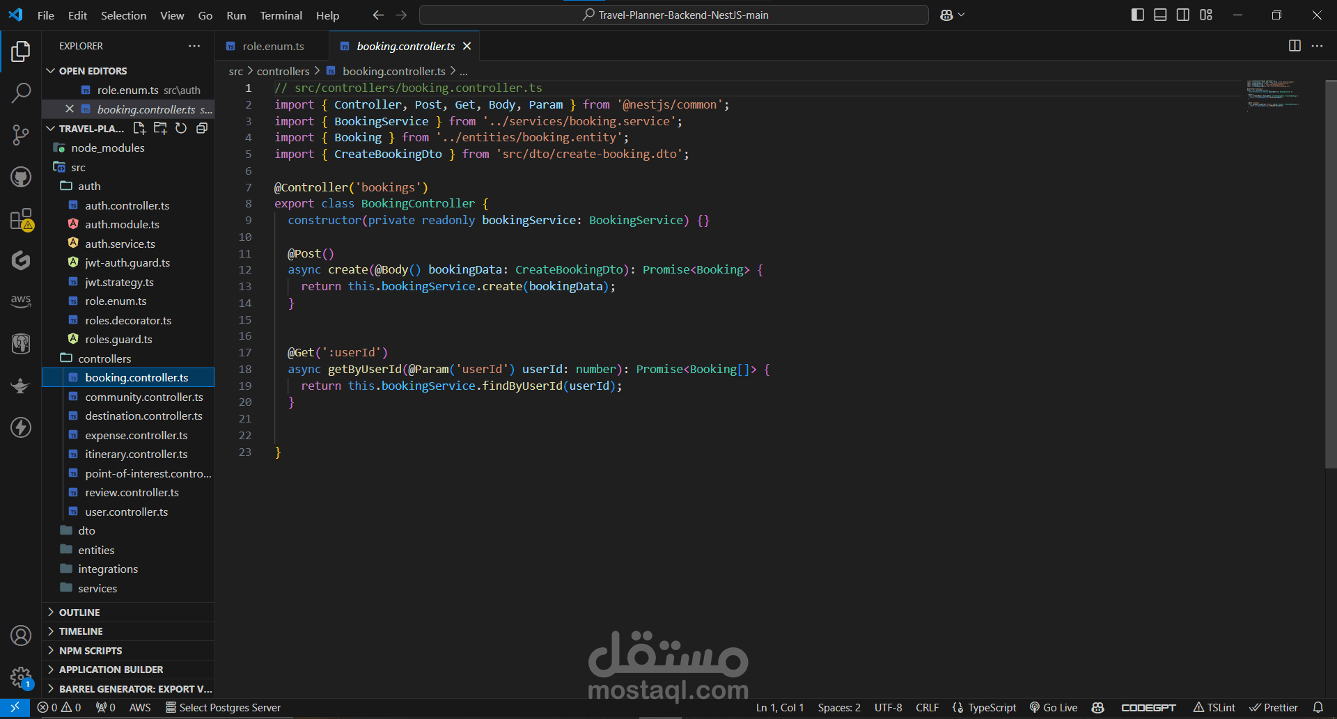The width and height of the screenshot is (1337, 719).
Task: Click errors and warnings count in status bar
Action: (x=59, y=707)
